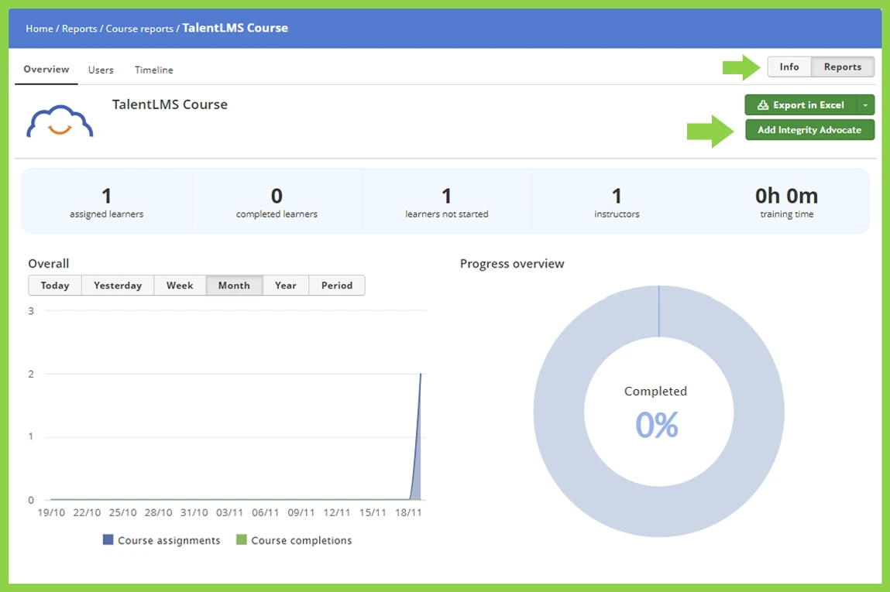Click the TalentLMS Course heading
The width and height of the screenshot is (890, 592).
[170, 104]
